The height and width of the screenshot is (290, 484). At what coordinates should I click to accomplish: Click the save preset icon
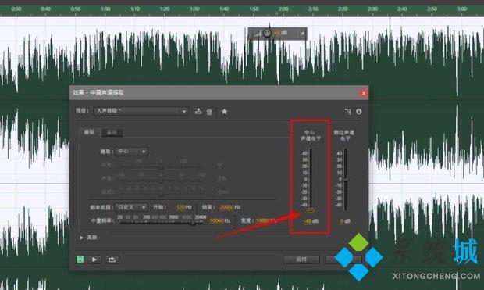pyautogui.click(x=198, y=111)
